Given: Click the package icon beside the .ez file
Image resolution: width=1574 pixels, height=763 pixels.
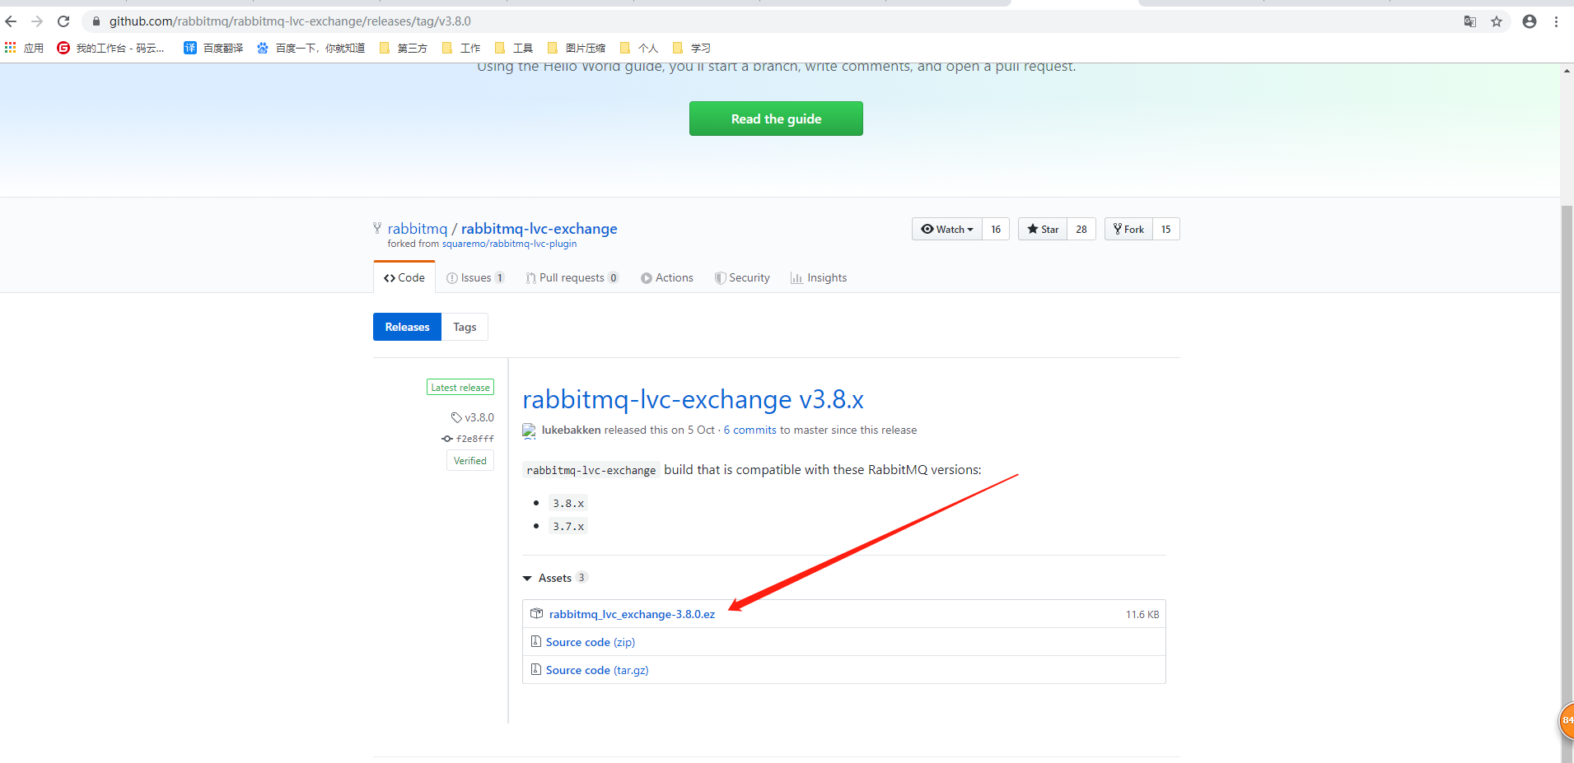Looking at the screenshot, I should click(536, 613).
